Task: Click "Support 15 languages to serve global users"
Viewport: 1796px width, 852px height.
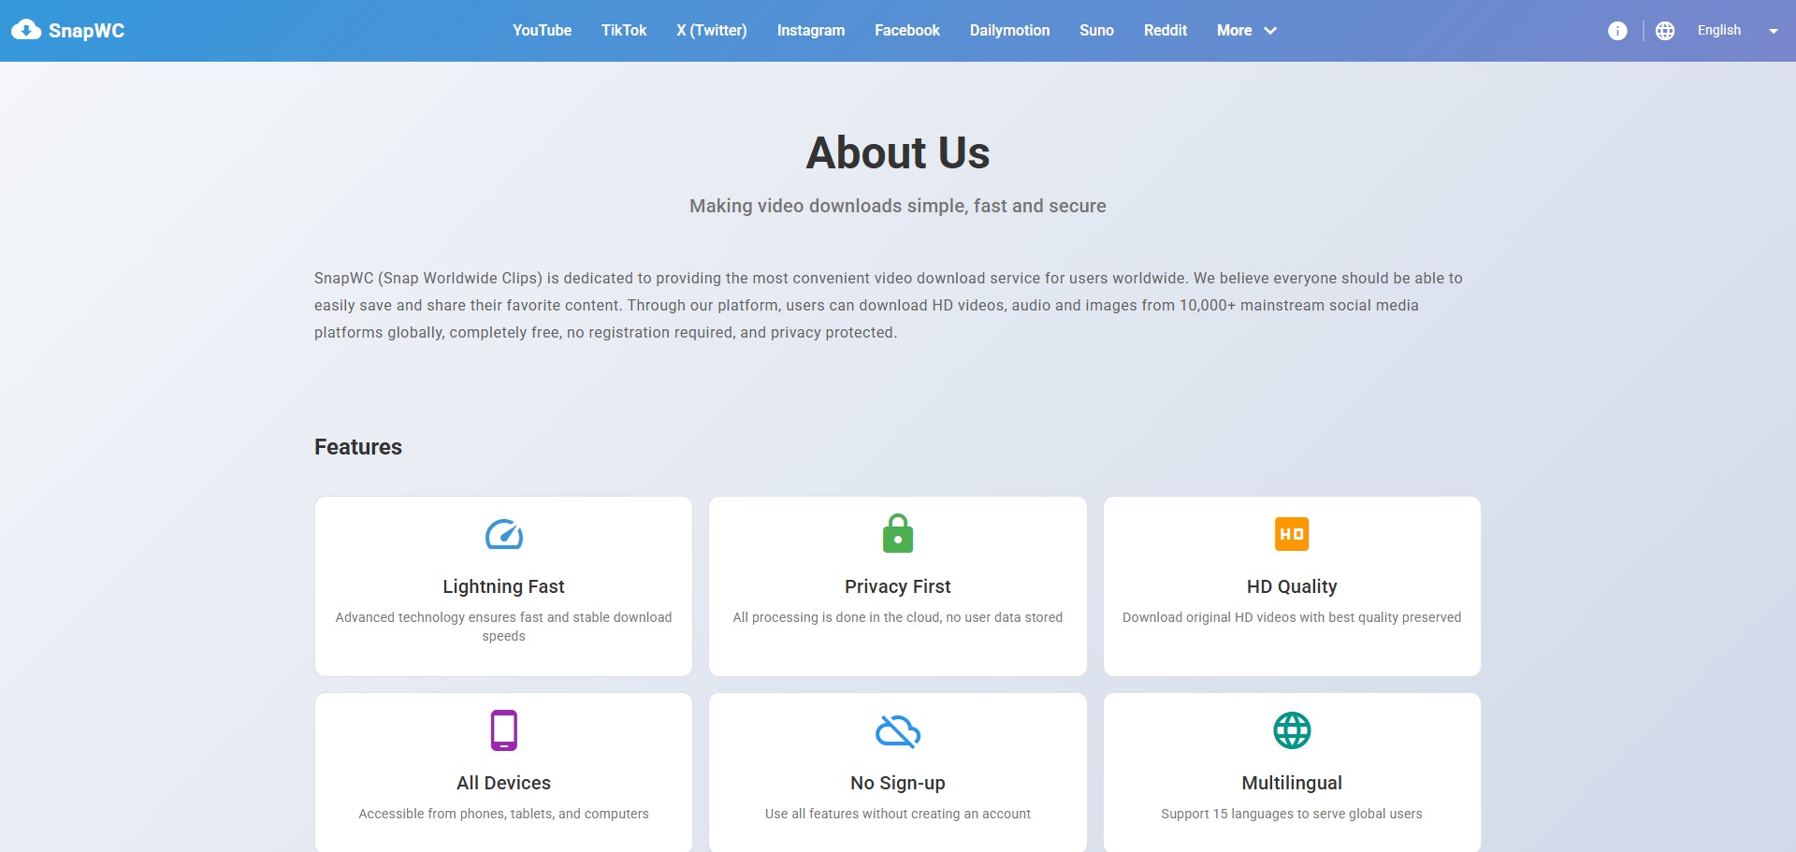Action: (x=1292, y=814)
